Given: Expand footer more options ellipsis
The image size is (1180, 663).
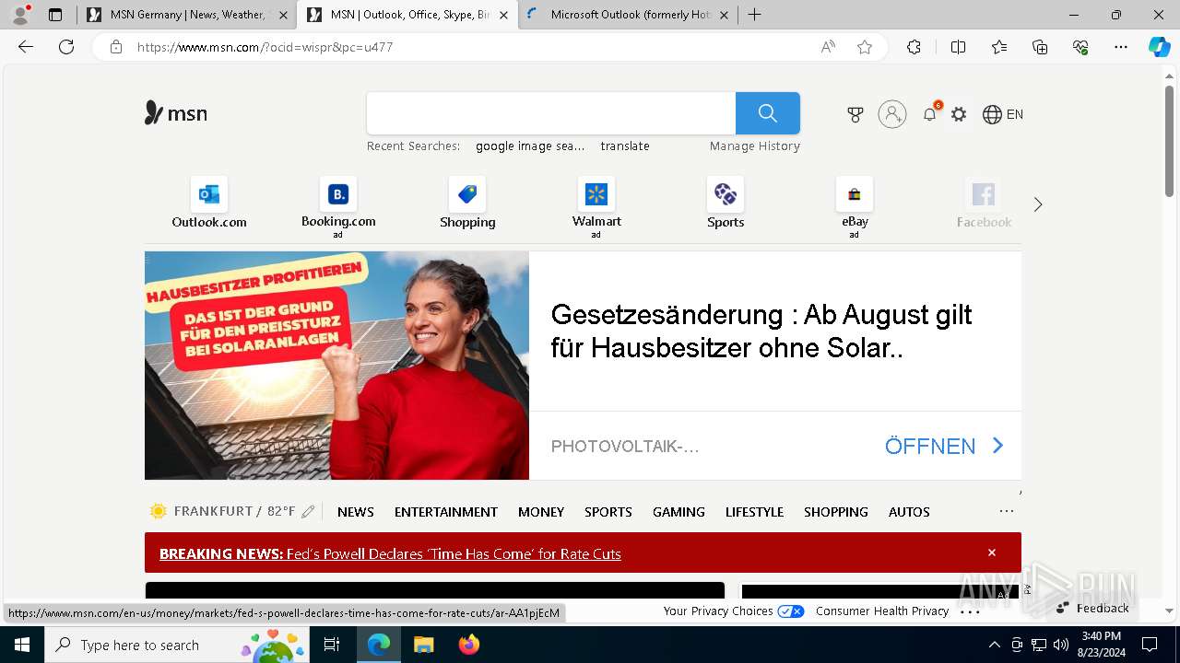Looking at the screenshot, I should (970, 611).
